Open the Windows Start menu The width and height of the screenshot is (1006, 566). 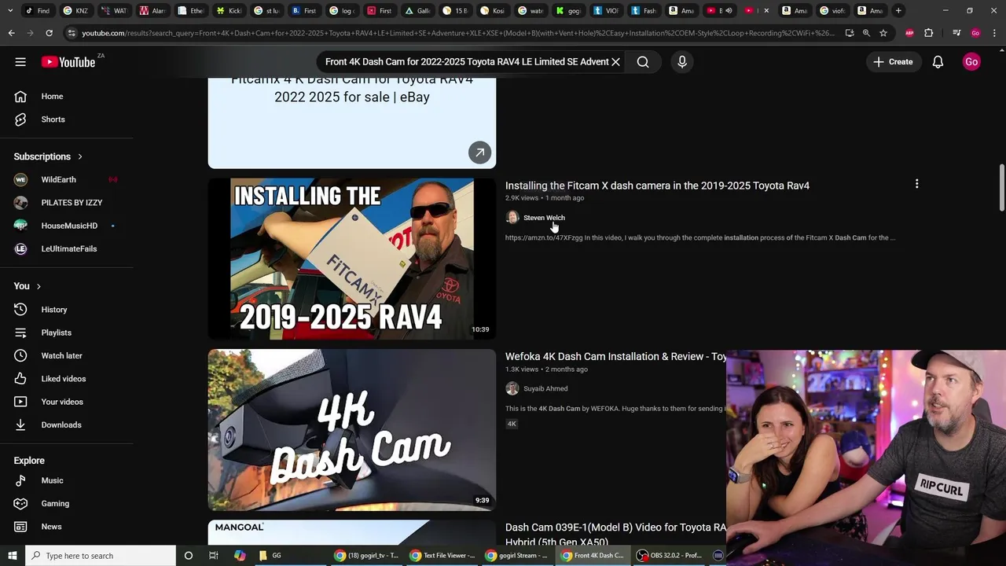tap(12, 556)
